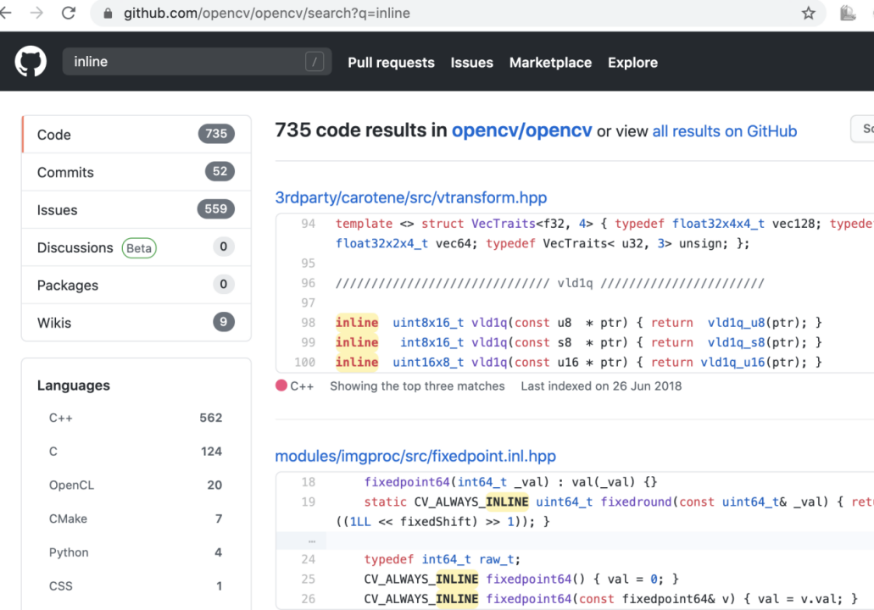Select the Commits results filter
The width and height of the screenshot is (874, 610).
tap(136, 172)
